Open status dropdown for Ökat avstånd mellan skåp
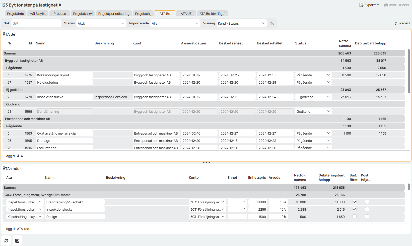This screenshot has width=412, height=246. tap(313, 133)
